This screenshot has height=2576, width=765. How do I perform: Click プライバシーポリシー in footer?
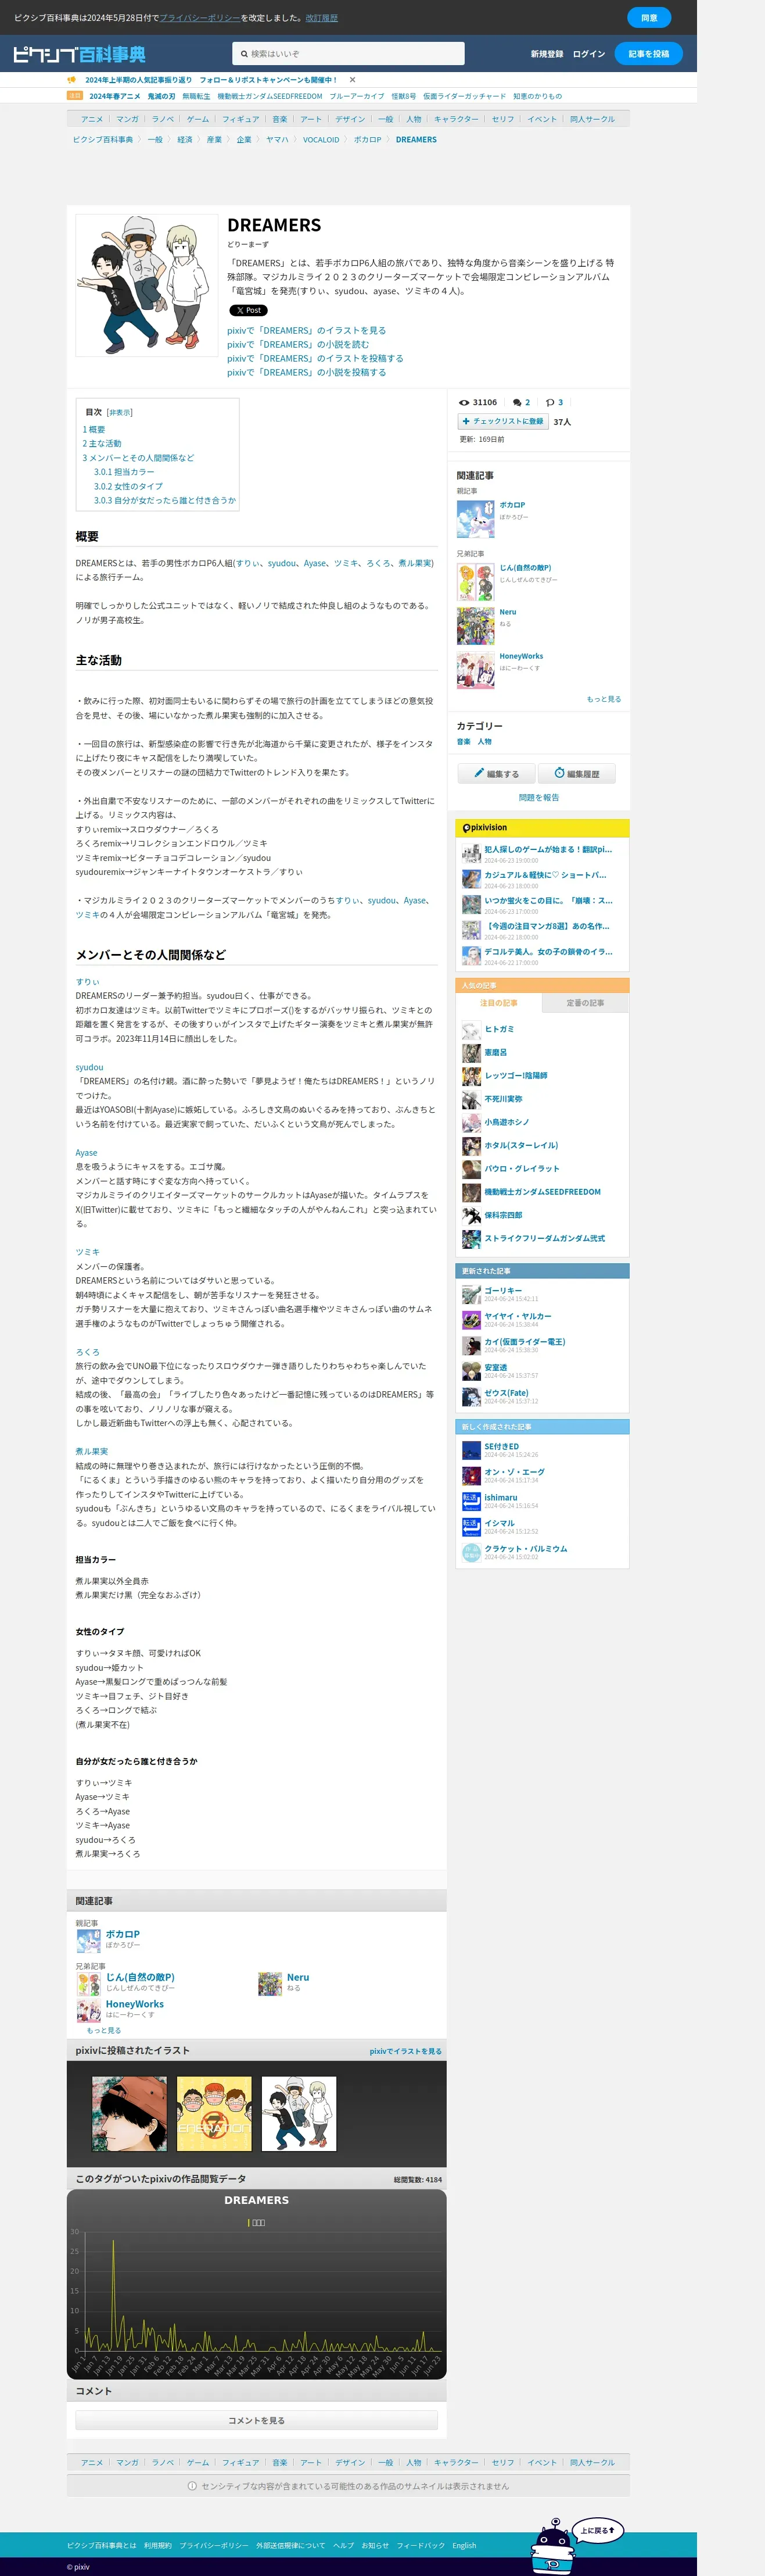[x=214, y=2545]
